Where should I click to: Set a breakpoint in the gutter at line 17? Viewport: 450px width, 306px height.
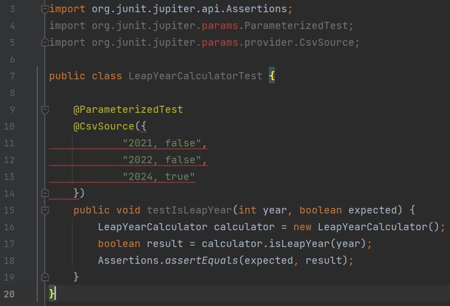point(28,243)
